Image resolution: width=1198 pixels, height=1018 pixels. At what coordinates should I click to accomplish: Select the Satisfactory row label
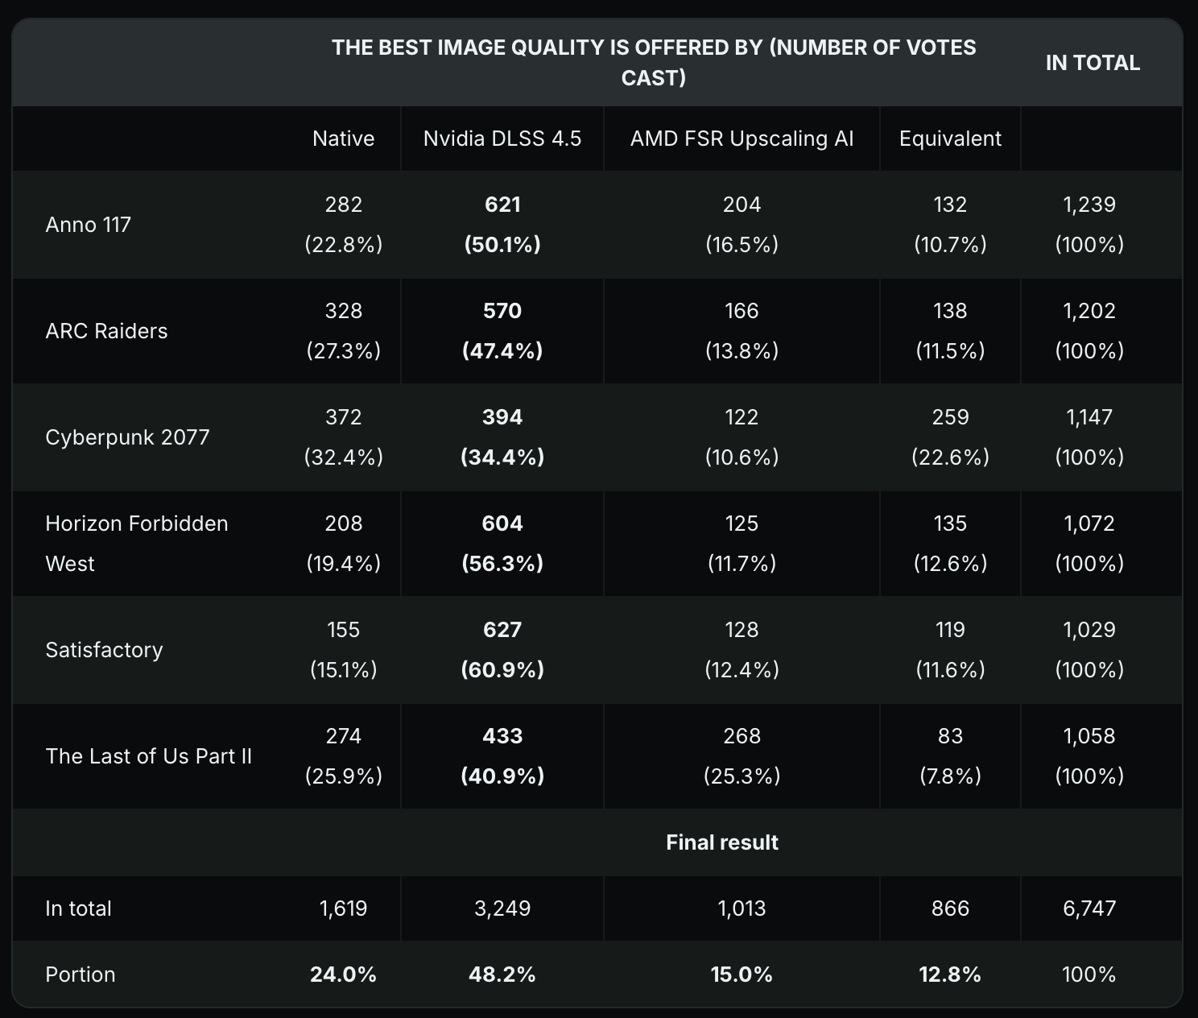(104, 650)
